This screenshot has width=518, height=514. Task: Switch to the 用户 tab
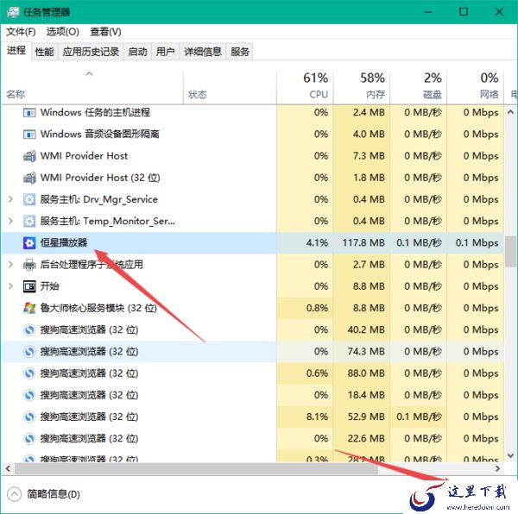[x=165, y=52]
